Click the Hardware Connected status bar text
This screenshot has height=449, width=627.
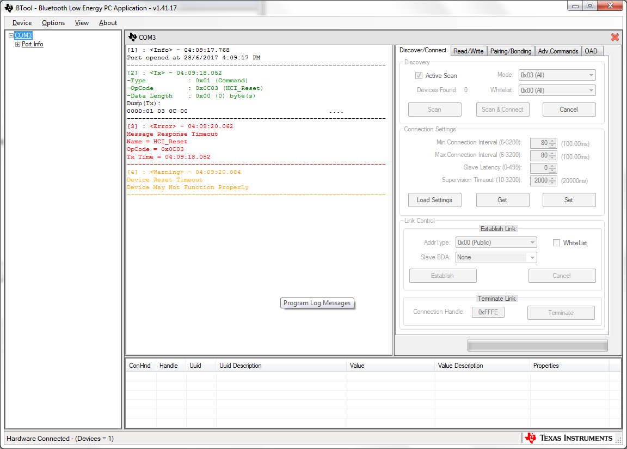coord(60,439)
